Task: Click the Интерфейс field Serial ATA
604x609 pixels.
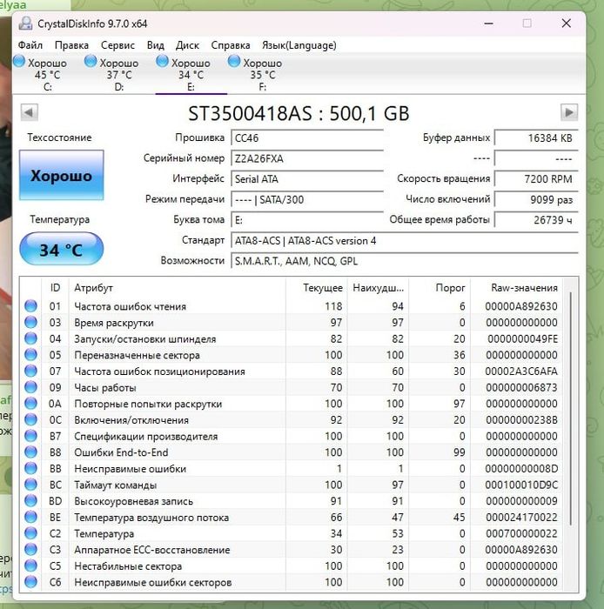Action: tap(307, 179)
